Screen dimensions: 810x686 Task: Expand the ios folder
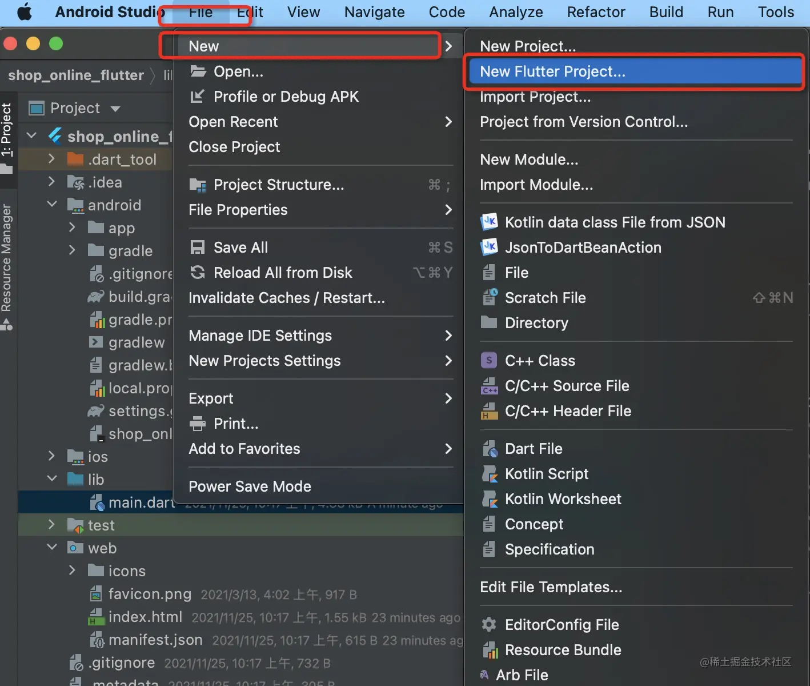click(51, 456)
